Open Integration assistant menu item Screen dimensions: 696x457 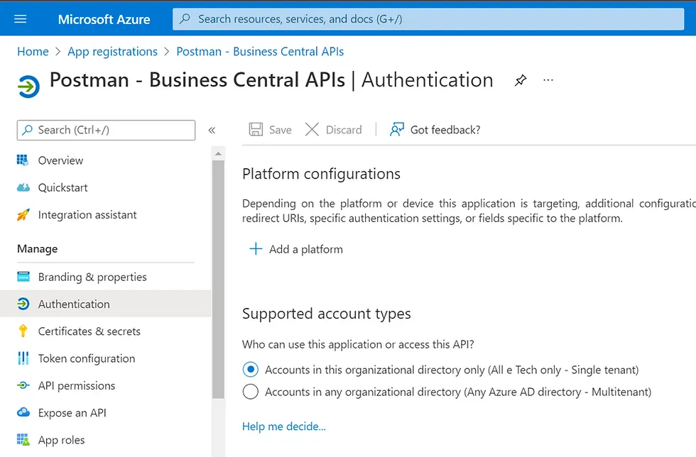[87, 215]
